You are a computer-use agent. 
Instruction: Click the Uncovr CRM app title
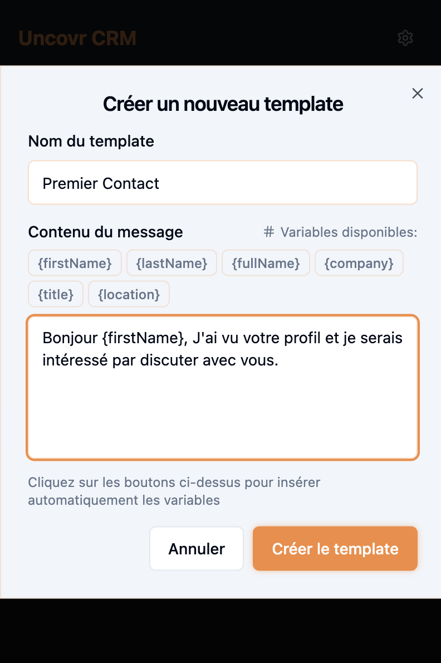pyautogui.click(x=77, y=38)
